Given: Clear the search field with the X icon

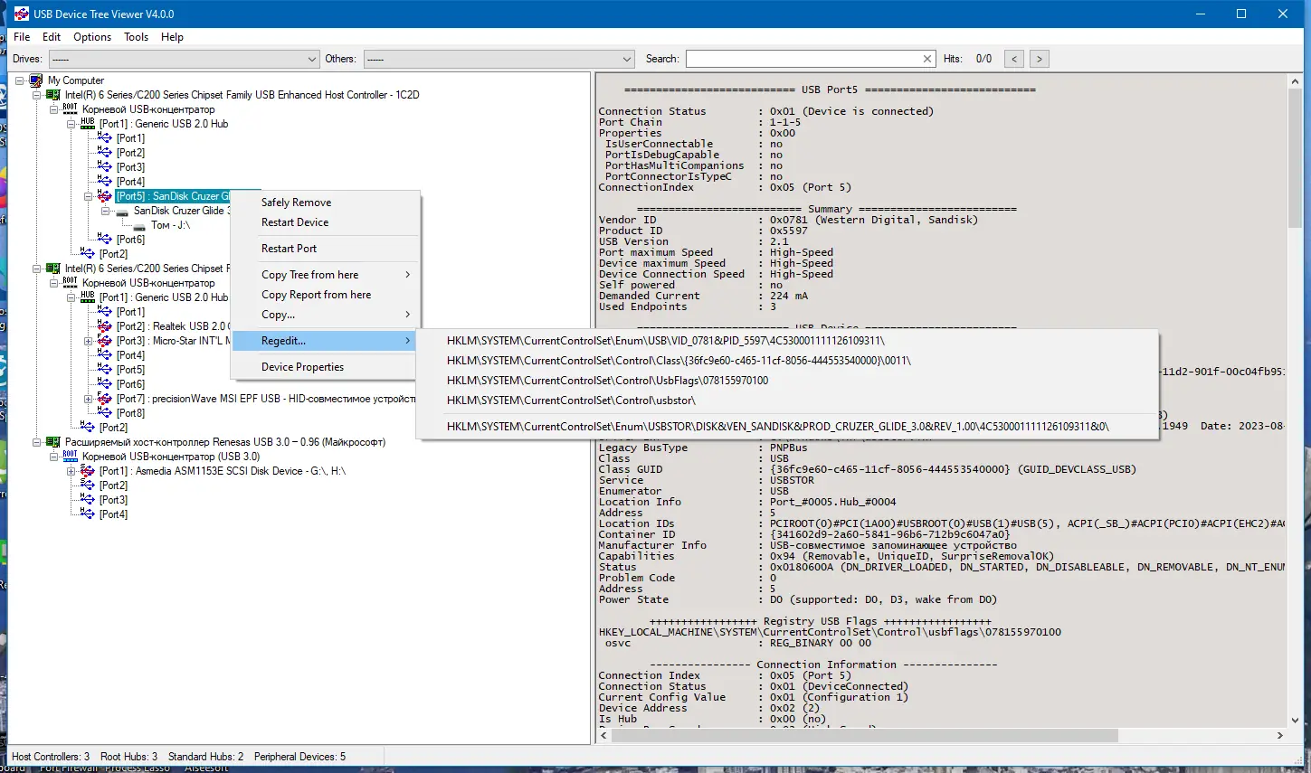Looking at the screenshot, I should [x=927, y=59].
